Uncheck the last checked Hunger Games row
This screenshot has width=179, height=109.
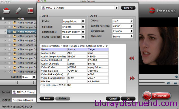pos(10,72)
